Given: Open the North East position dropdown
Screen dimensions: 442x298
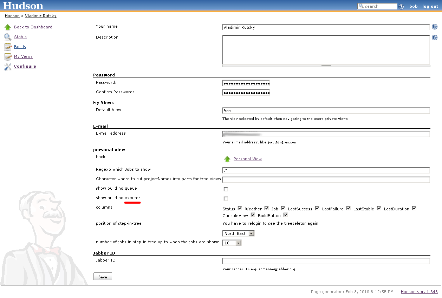Looking at the screenshot, I should [x=239, y=233].
